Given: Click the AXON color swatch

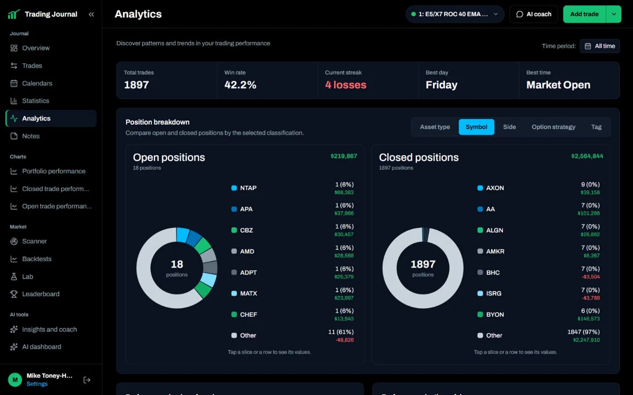Looking at the screenshot, I should [x=480, y=188].
